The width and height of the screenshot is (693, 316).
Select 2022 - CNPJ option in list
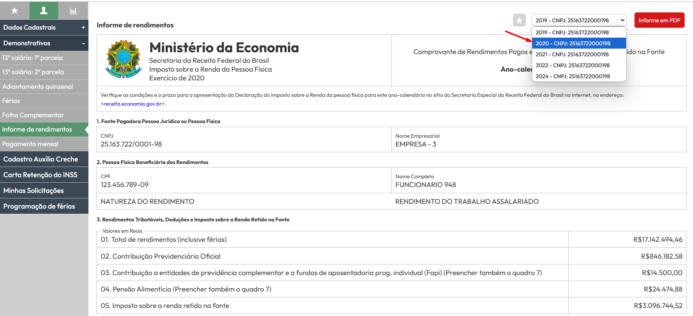[579, 65]
